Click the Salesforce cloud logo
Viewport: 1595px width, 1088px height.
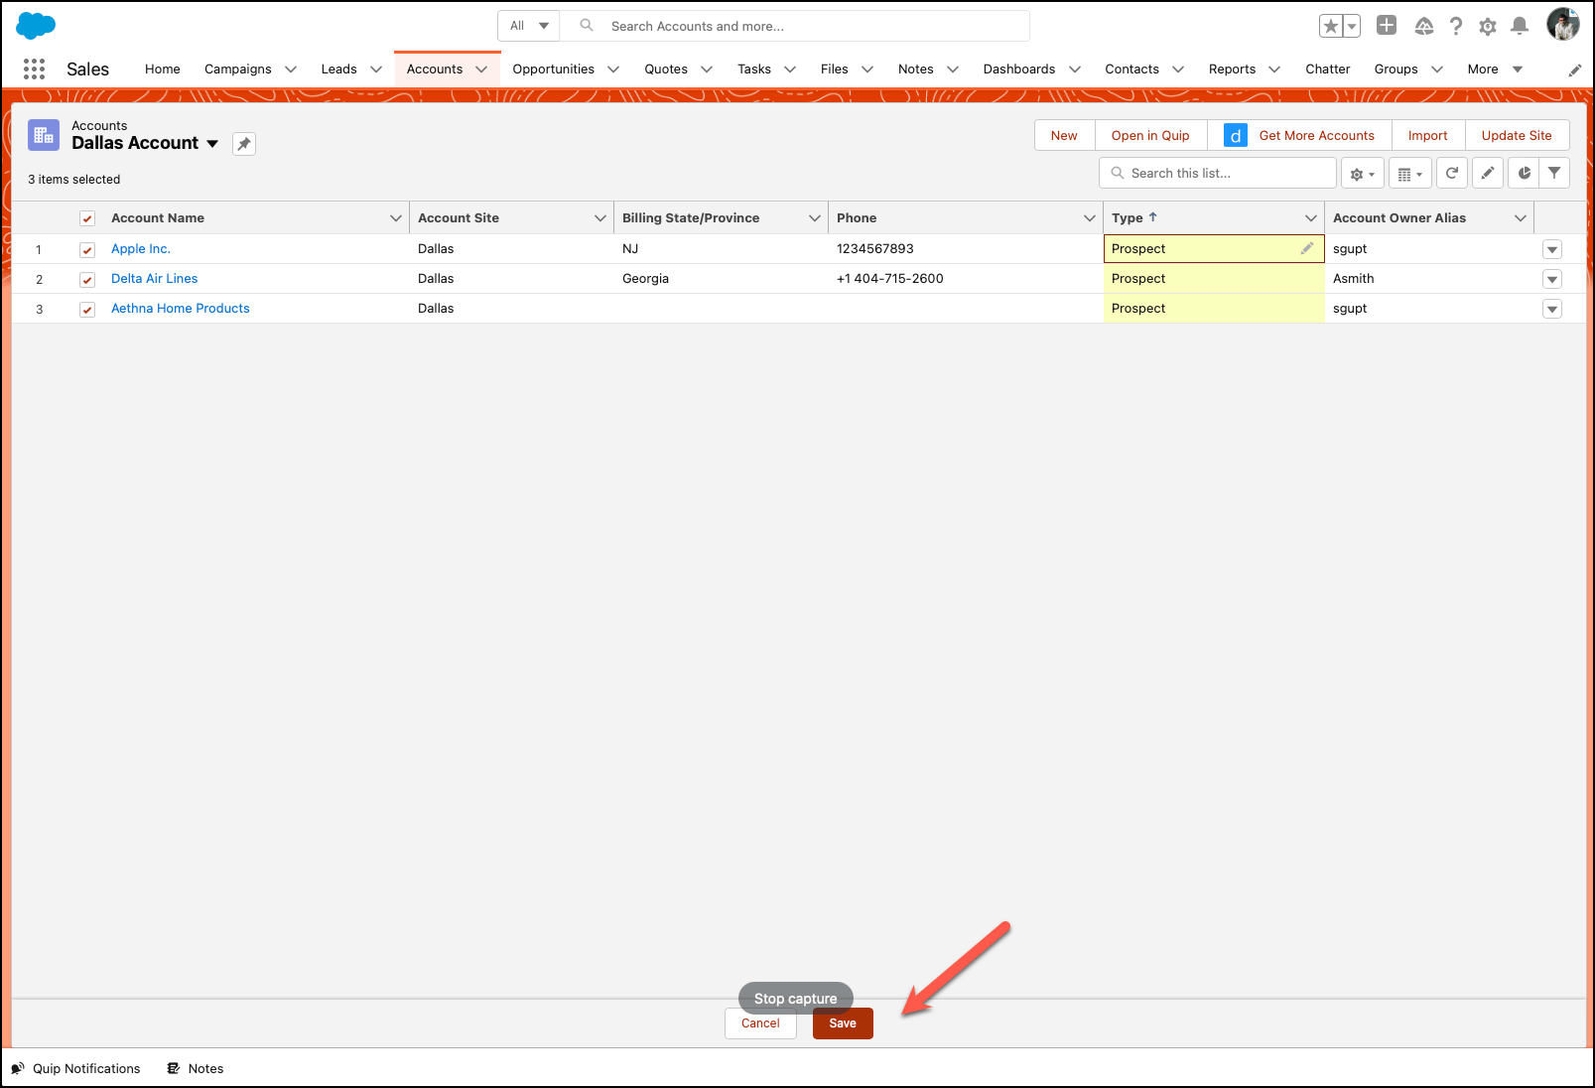tap(36, 26)
